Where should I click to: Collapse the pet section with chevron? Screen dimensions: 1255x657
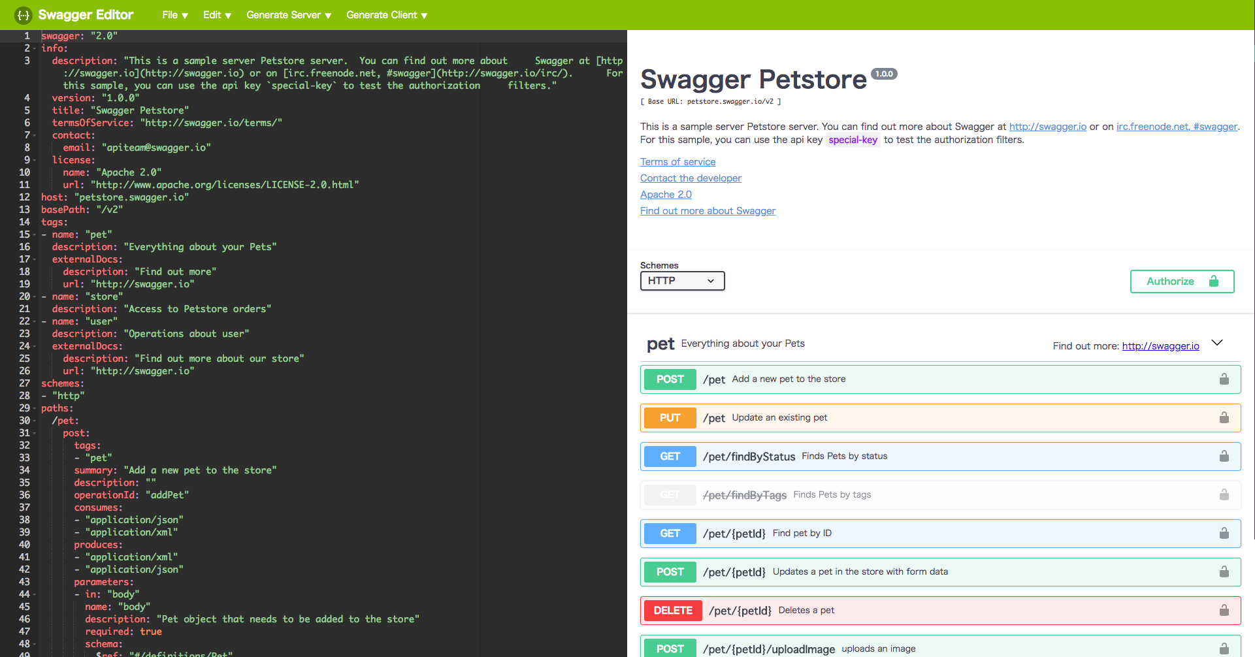(x=1217, y=343)
